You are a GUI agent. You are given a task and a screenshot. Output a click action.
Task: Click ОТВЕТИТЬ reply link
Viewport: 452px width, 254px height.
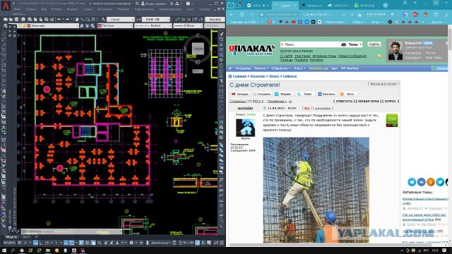tap(344, 102)
